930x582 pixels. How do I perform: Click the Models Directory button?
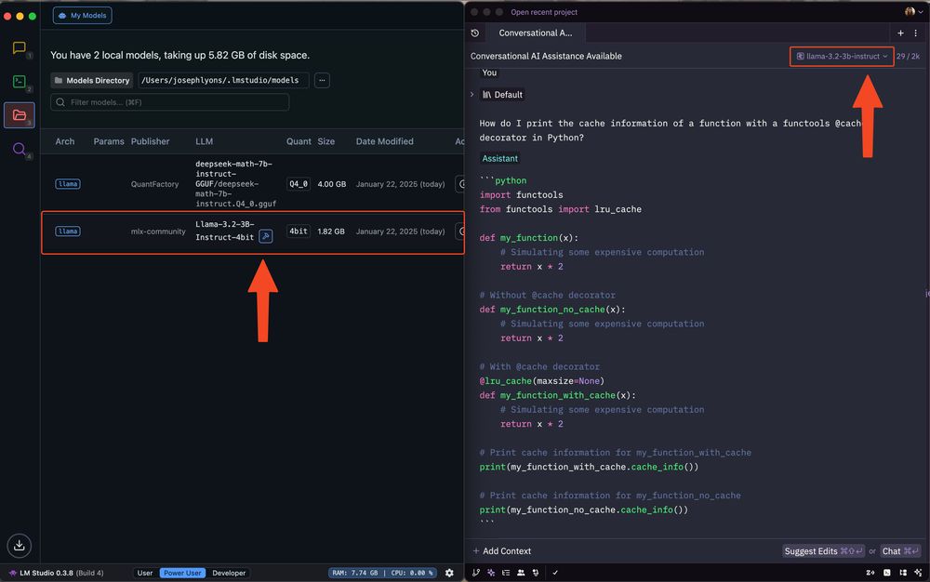(x=91, y=80)
